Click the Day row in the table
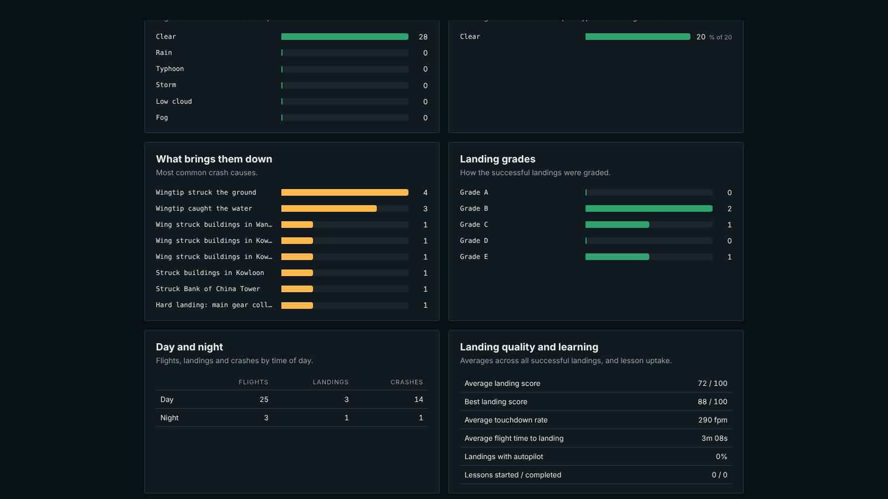Screen dimensions: 888x499 point(292,399)
